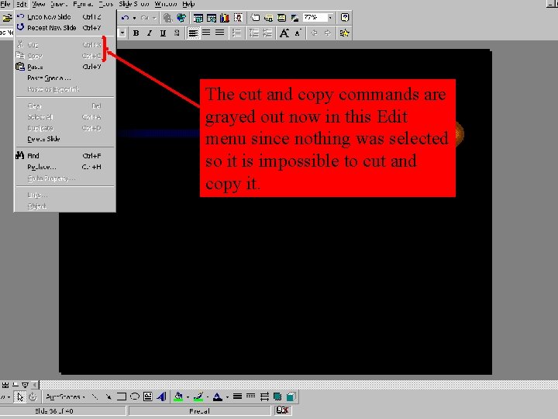Click the Increase Font Size icon
Screen dimensions: 558x419
[x=284, y=33]
